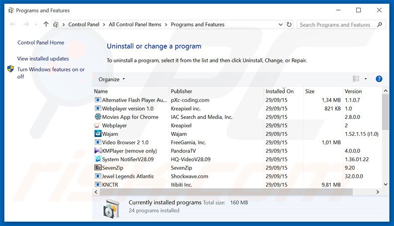Select the Kreapixel Webplayer version 2 icon
394x226 pixels.
coord(97,125)
